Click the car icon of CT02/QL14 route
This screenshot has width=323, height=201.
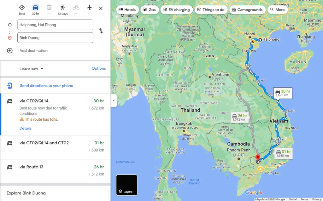(10, 101)
